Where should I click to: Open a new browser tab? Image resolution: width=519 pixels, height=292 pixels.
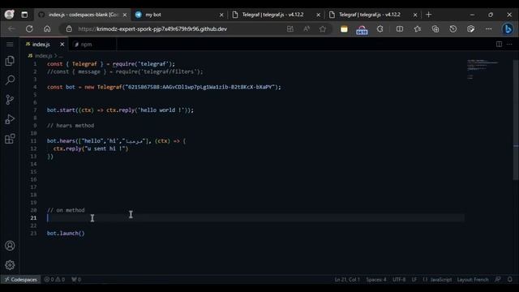tap(429, 15)
